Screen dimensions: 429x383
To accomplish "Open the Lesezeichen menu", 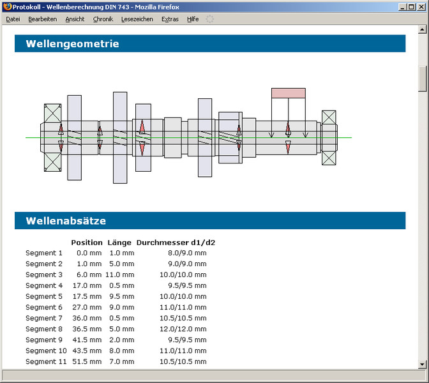I will click(x=137, y=19).
